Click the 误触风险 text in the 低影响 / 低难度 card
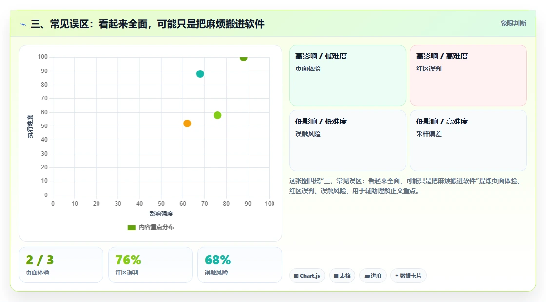The image size is (546, 302). 308,134
